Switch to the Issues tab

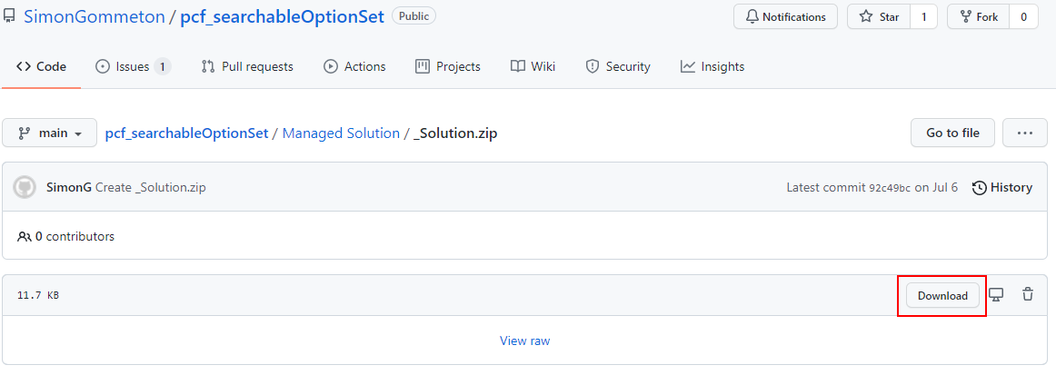(x=134, y=66)
